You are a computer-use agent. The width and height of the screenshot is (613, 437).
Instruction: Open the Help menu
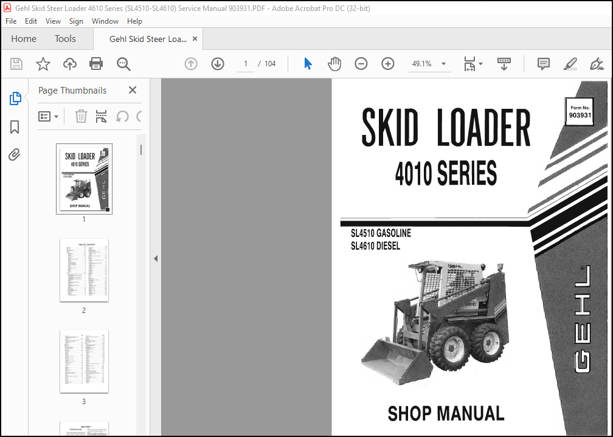pos(134,21)
